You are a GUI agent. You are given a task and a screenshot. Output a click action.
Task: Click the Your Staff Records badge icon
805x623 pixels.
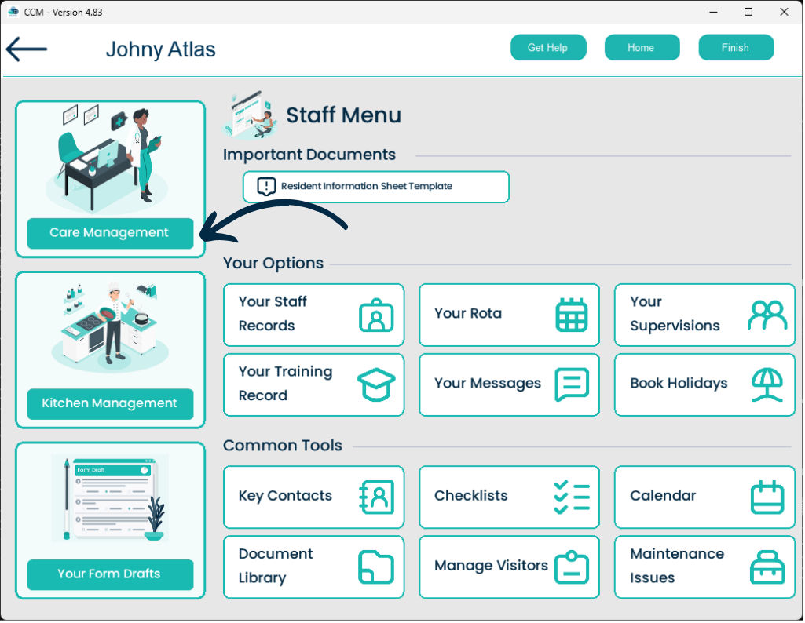(x=376, y=315)
